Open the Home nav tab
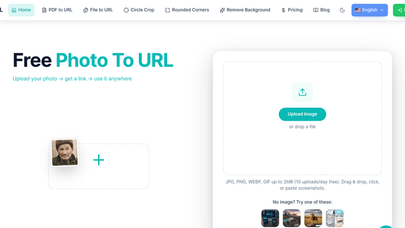Viewport: 405px width, 228px height. 21,10
